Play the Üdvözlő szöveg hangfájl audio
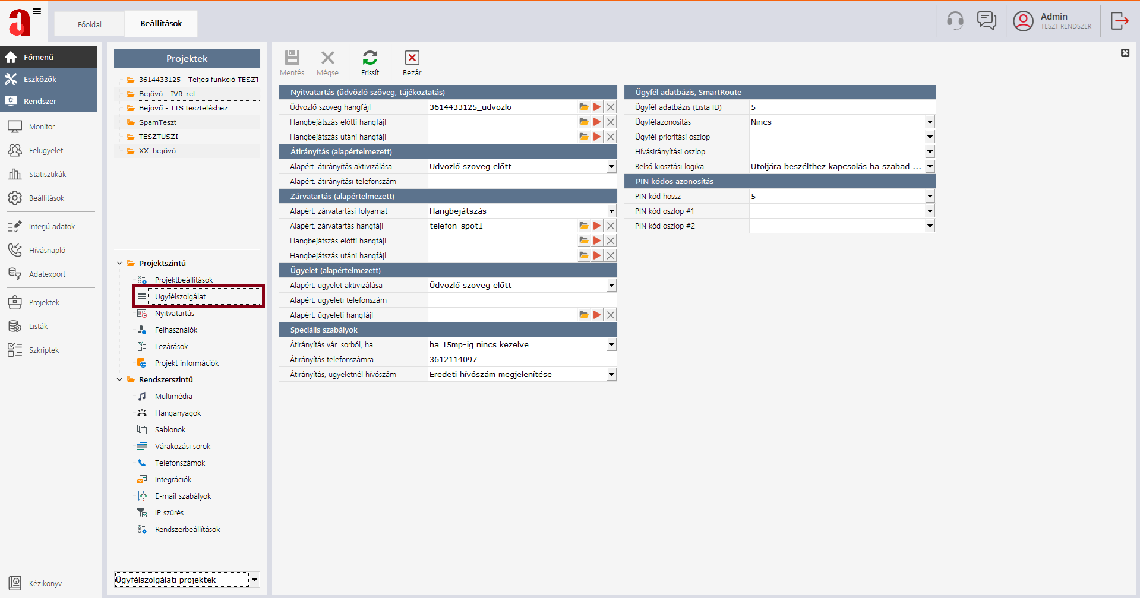Image resolution: width=1140 pixels, height=598 pixels. 597,107
